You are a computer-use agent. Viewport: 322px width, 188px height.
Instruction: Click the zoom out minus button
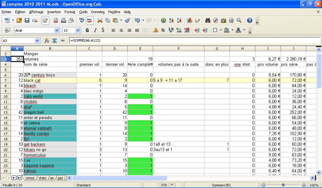coord(264,185)
